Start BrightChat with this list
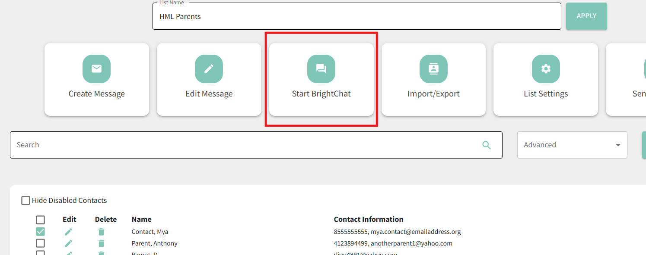 321,79
